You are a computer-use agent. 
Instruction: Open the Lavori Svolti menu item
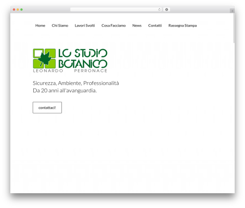pyautogui.click(x=85, y=26)
